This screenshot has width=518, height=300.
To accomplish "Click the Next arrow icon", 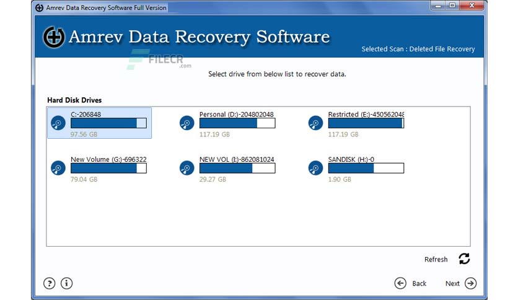I will (x=470, y=283).
